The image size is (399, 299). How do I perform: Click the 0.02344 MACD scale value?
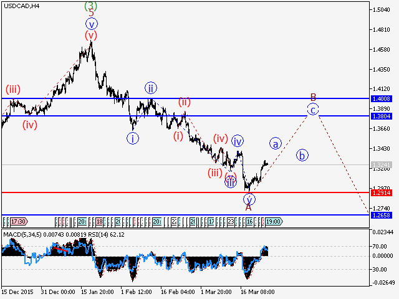tap(383, 232)
